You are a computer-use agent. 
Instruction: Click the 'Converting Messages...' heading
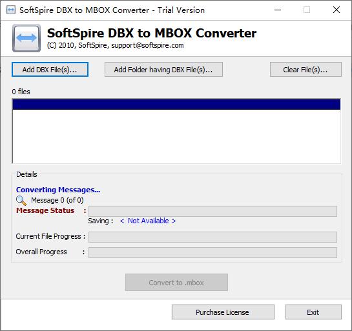(58, 190)
